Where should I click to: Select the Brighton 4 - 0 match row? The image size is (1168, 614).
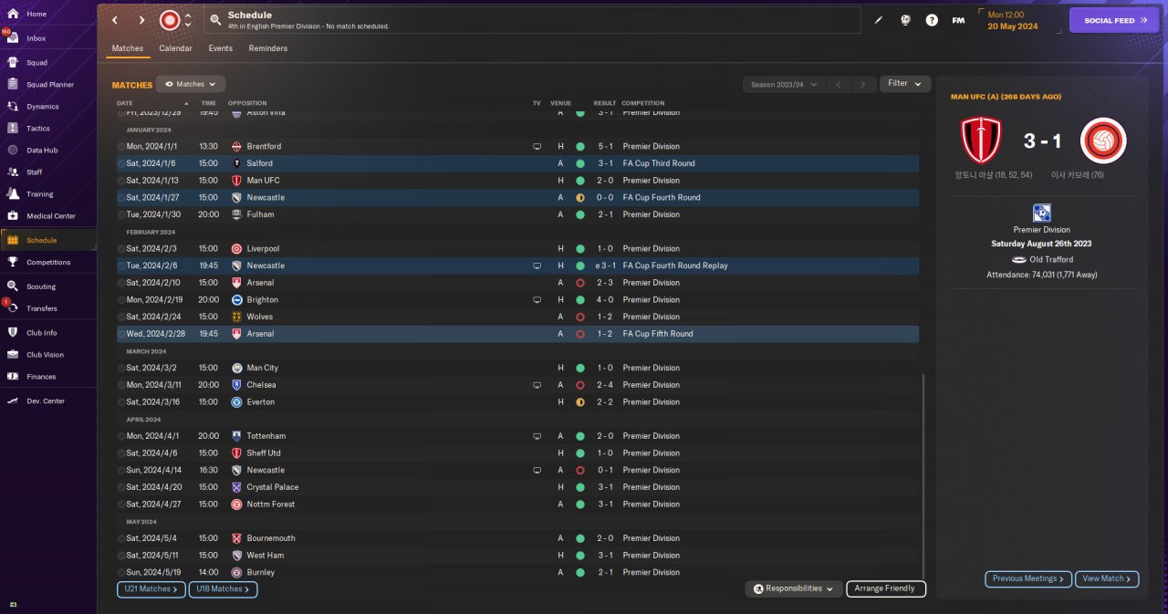click(x=517, y=299)
